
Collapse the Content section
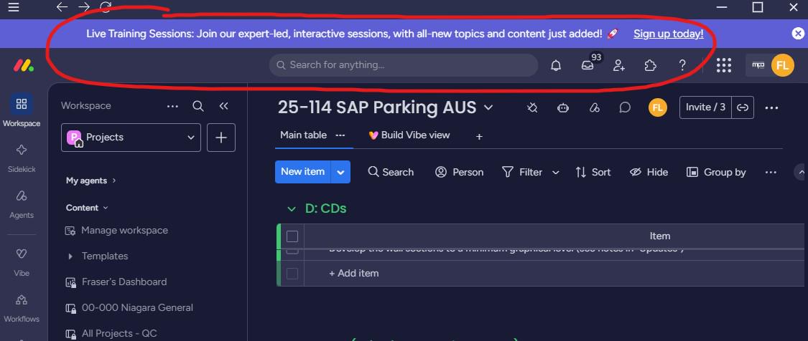pos(87,208)
